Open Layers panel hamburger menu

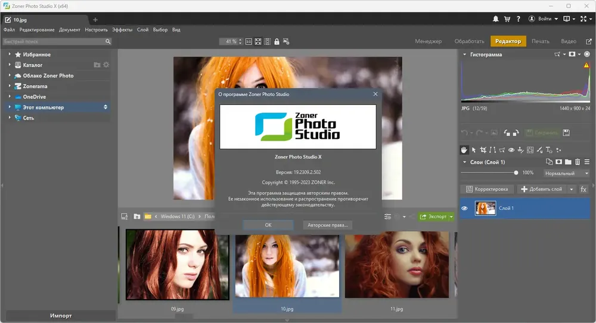[587, 162]
